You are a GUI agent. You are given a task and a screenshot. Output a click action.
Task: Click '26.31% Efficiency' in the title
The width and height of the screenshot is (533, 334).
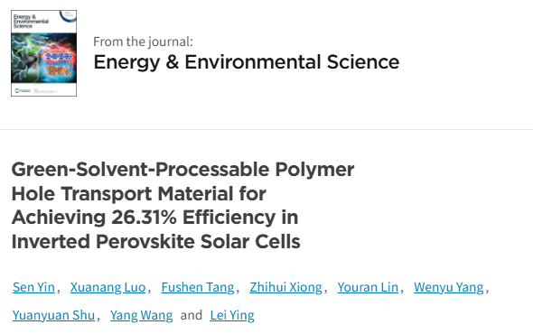193,218
